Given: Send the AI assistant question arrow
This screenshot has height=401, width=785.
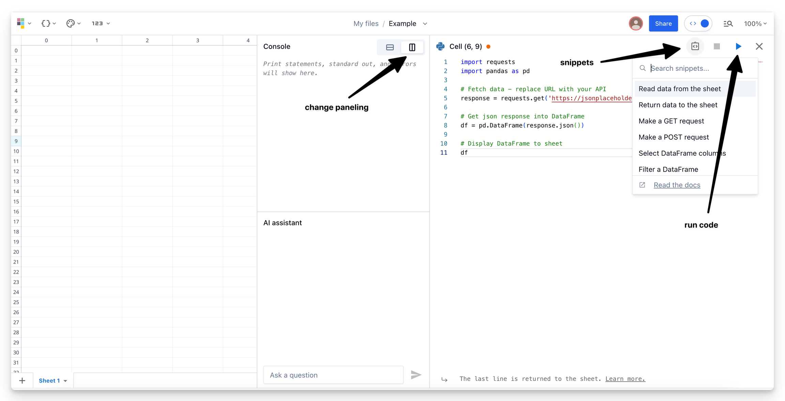Looking at the screenshot, I should (x=416, y=375).
